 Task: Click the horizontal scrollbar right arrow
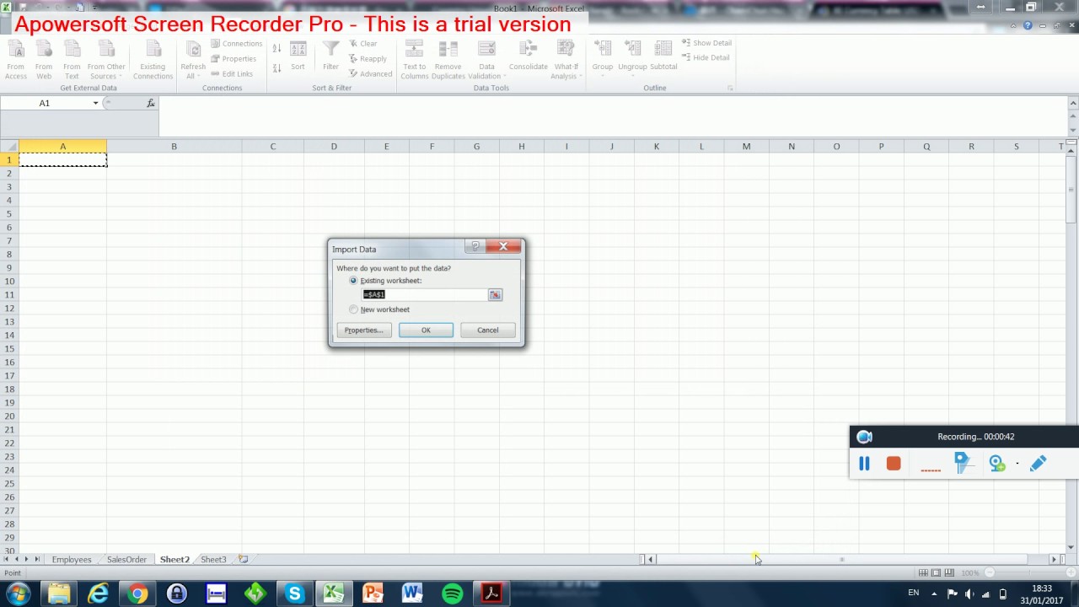point(1053,559)
